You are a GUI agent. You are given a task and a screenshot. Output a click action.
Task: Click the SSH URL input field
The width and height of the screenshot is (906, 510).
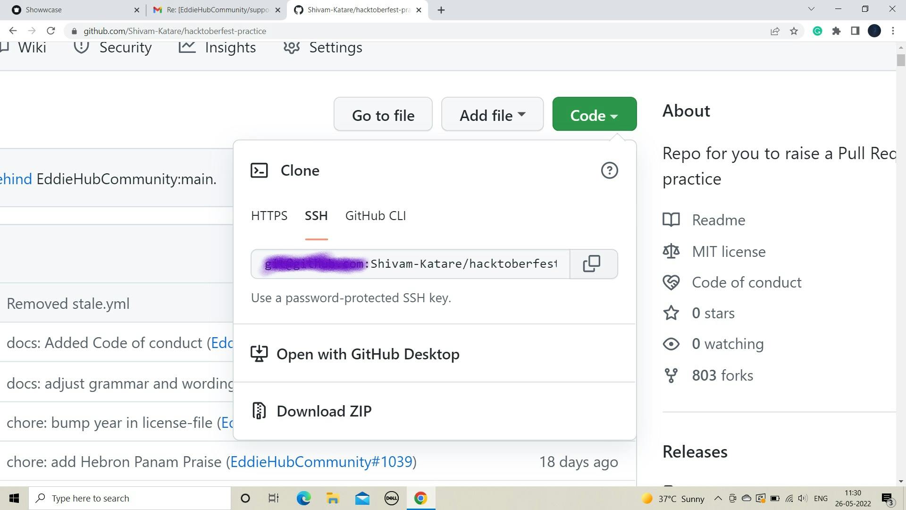click(x=411, y=264)
